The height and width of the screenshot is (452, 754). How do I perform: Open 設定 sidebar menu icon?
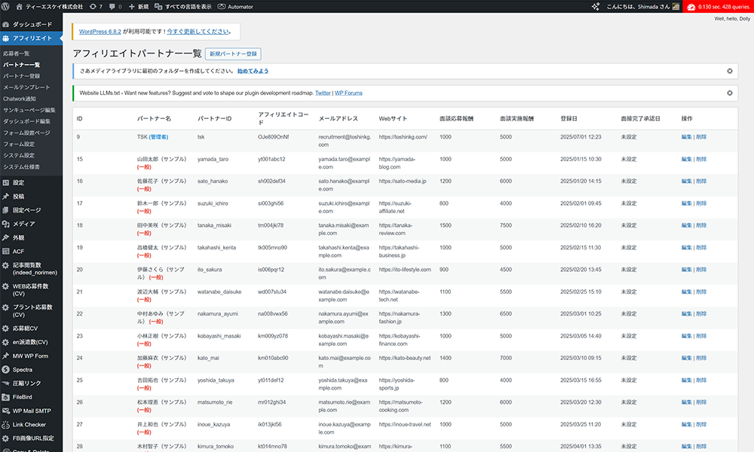6,182
